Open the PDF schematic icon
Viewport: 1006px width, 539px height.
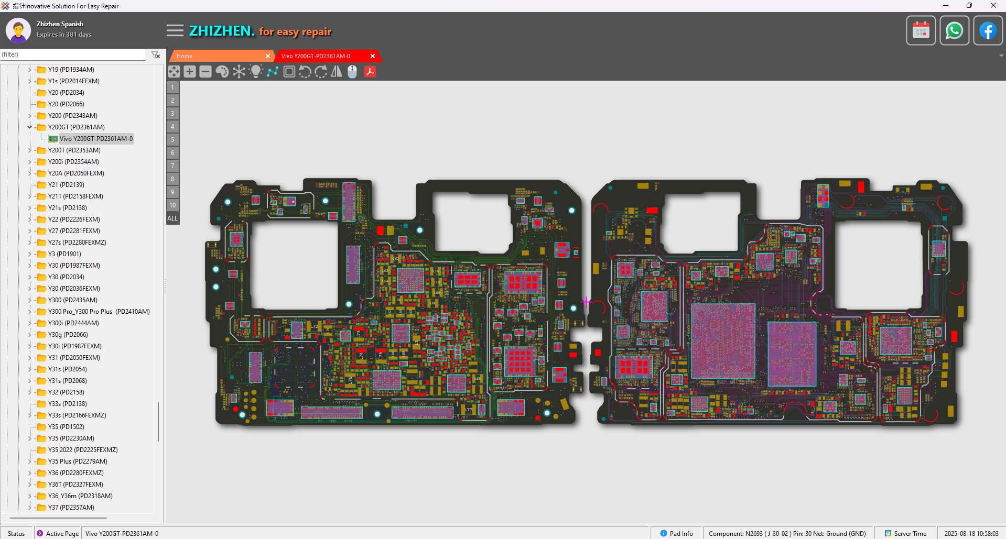click(370, 72)
